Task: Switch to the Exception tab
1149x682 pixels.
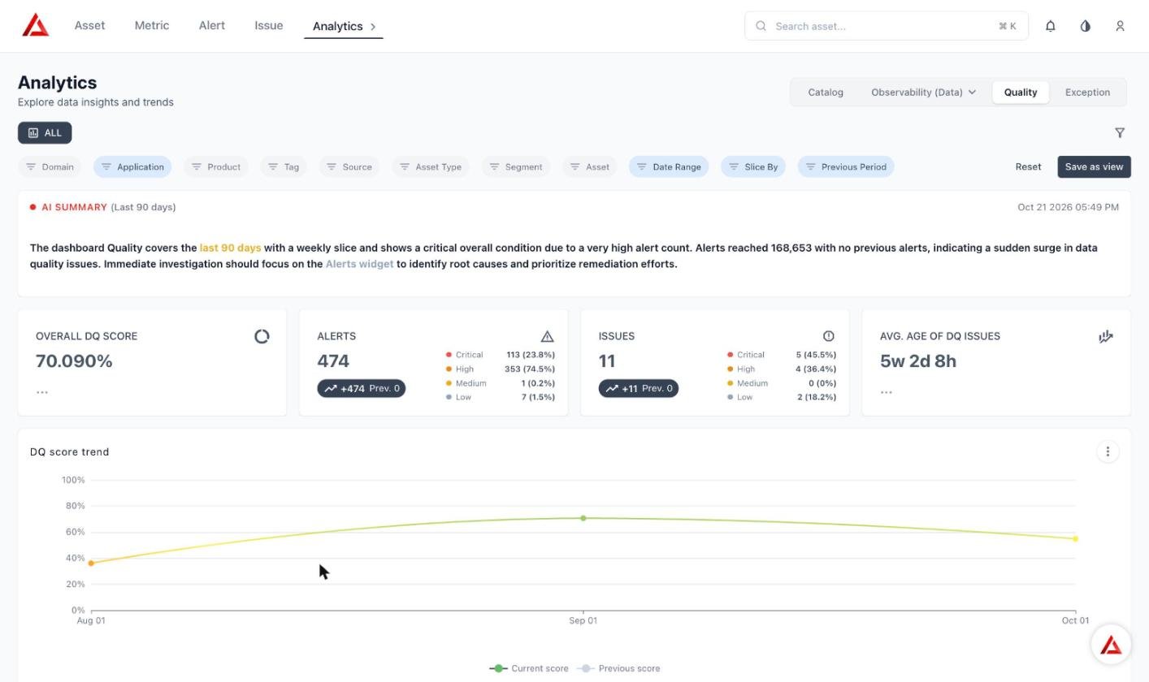Action: 1087,92
